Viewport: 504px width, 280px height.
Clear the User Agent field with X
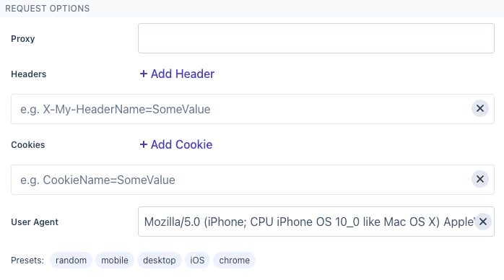click(x=483, y=222)
